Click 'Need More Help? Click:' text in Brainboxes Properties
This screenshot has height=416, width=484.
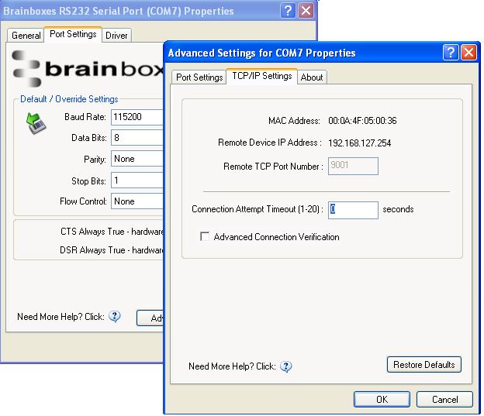(60, 317)
